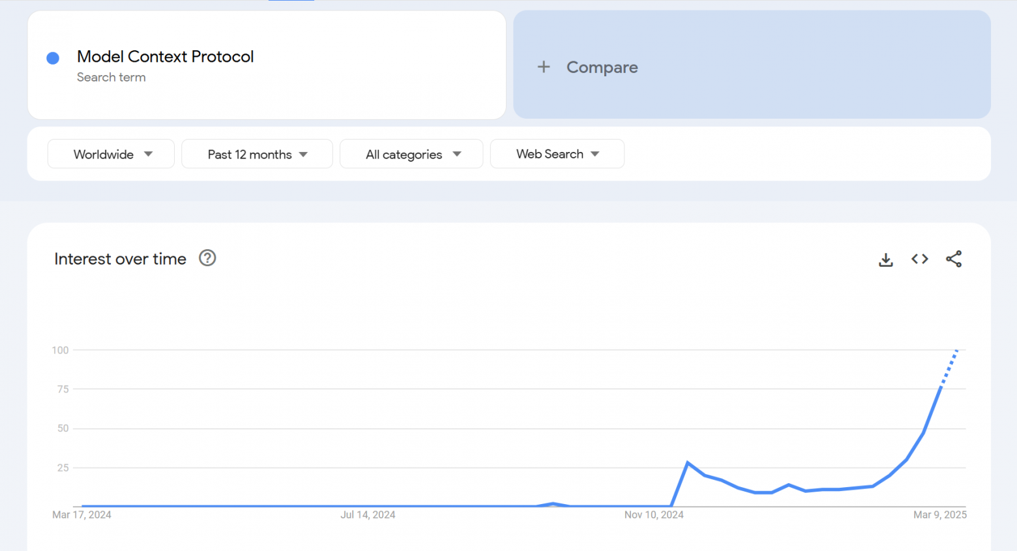Open the Past 12 months dropdown

point(257,154)
